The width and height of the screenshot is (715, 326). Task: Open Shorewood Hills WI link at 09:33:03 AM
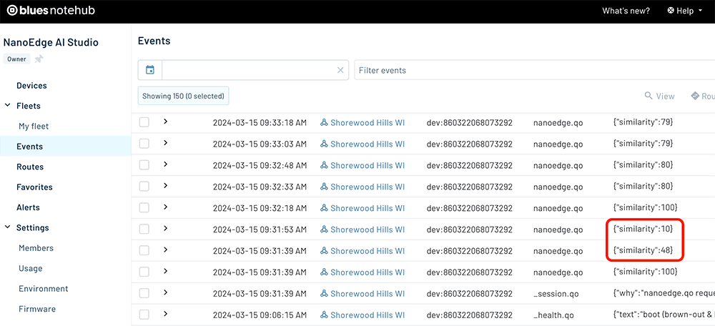368,144
